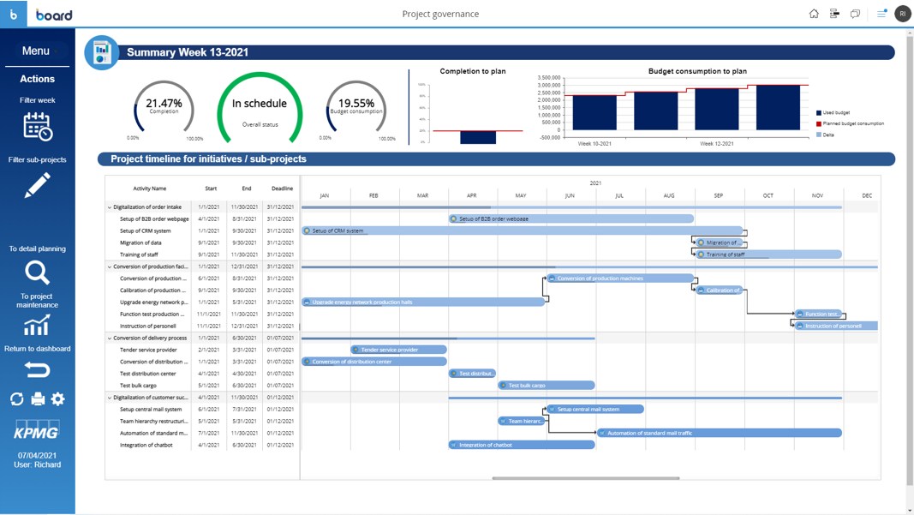Select the Test distribution center Gantt bar
Screen dimensions: 914x515
[472, 374]
